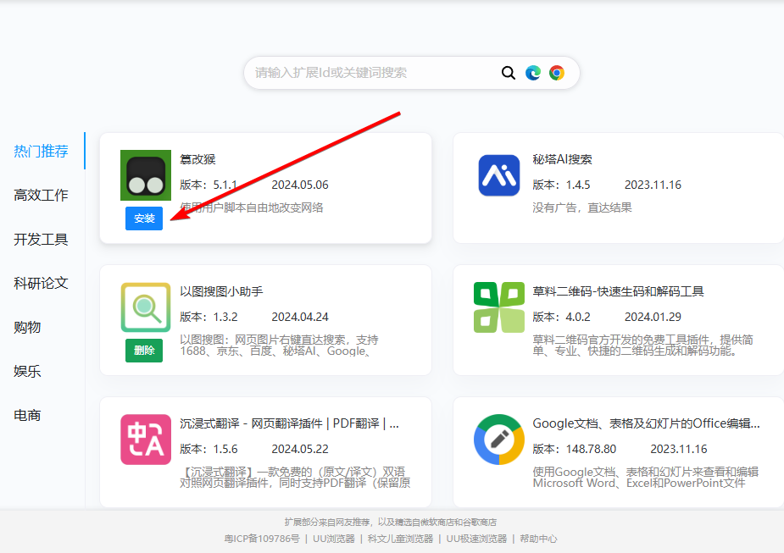The height and width of the screenshot is (553, 784).
Task: Open the 科研论文 category
Action: point(41,283)
